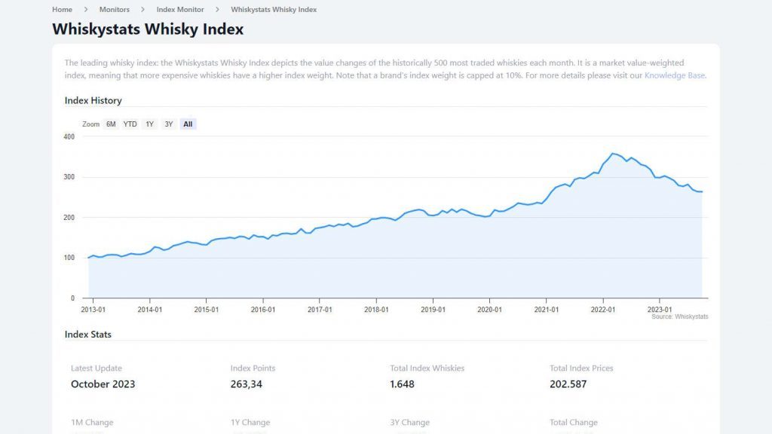Open the Monitors breadcrumb link
Image resolution: width=772 pixels, height=434 pixels.
[114, 9]
